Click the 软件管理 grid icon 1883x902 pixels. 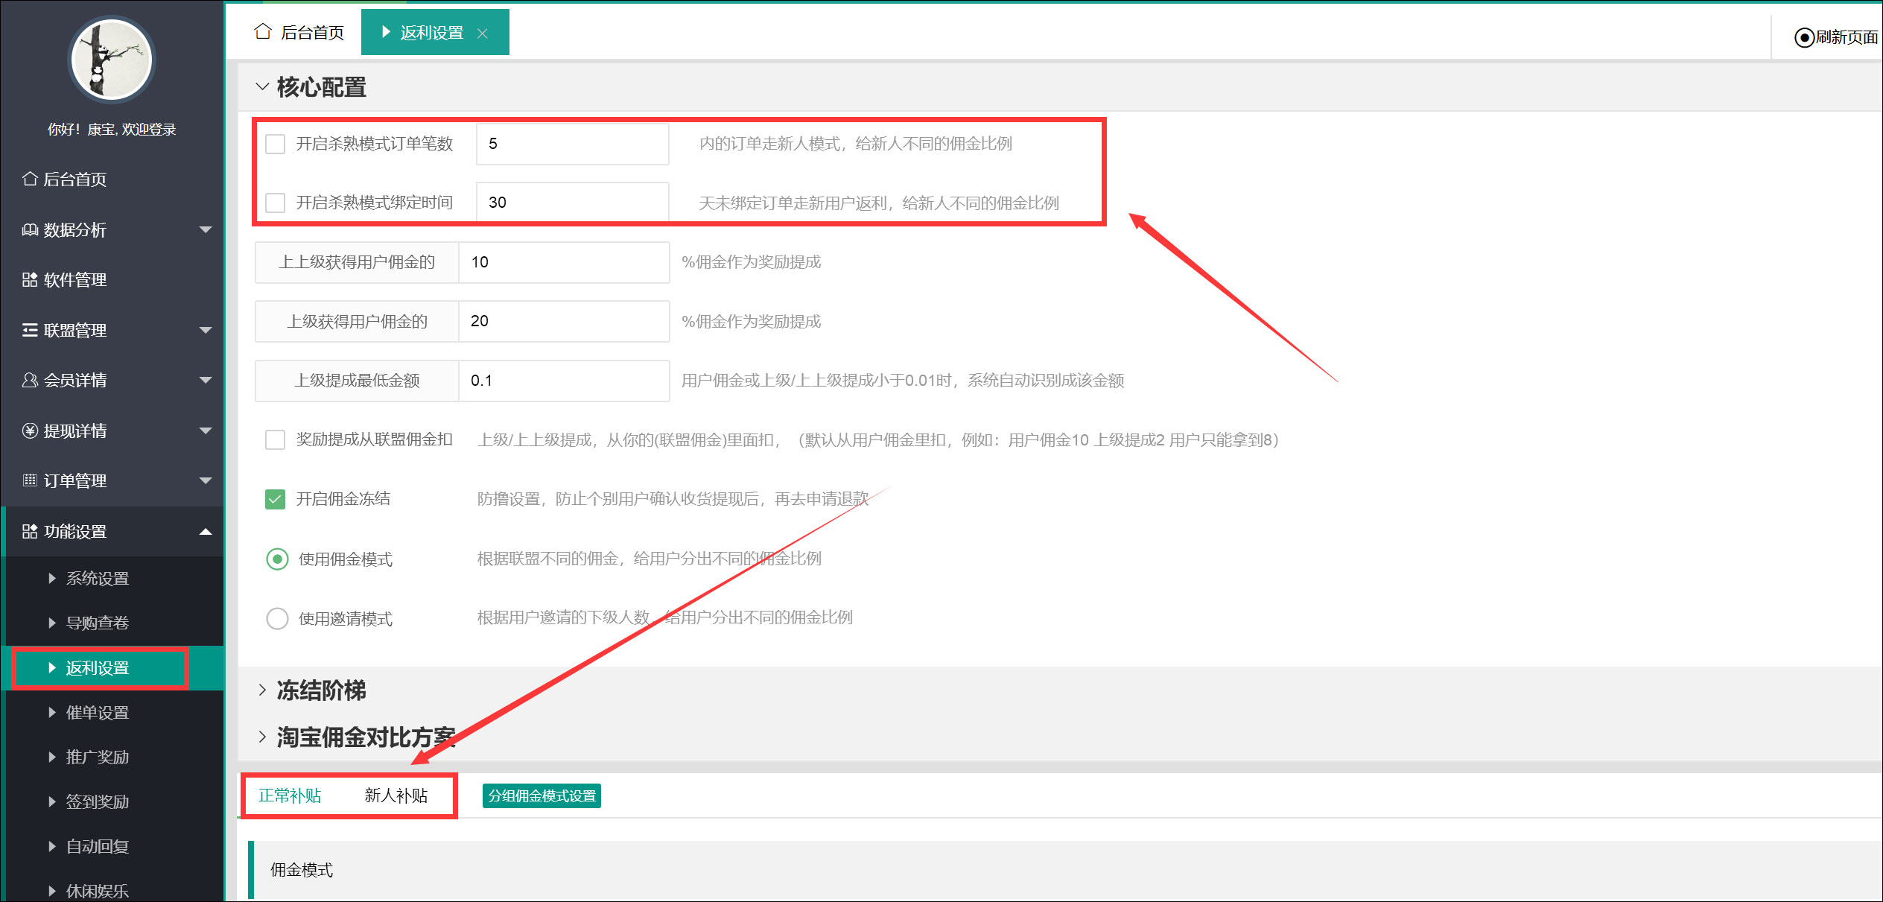pyautogui.click(x=30, y=279)
